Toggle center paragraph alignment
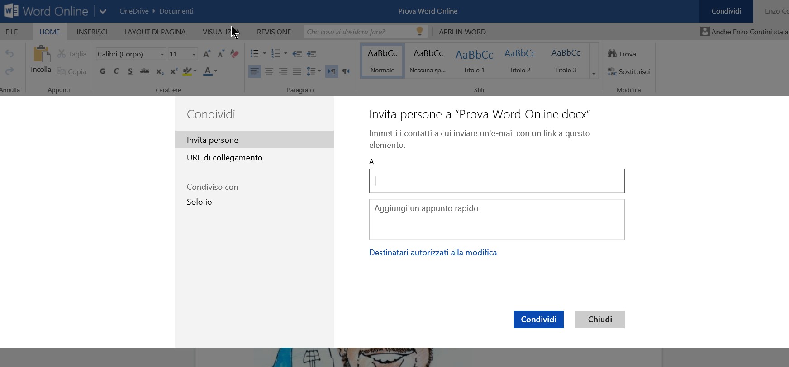This screenshot has height=367, width=789. click(269, 71)
